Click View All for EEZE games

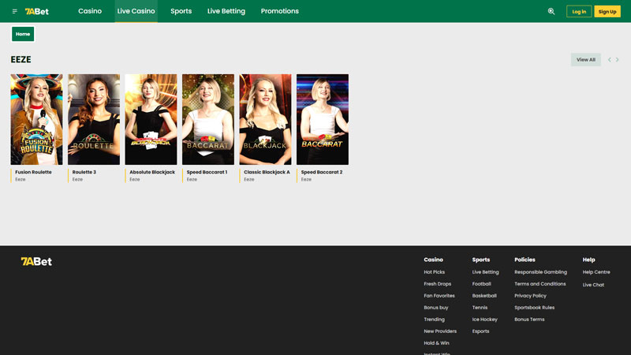pos(586,60)
